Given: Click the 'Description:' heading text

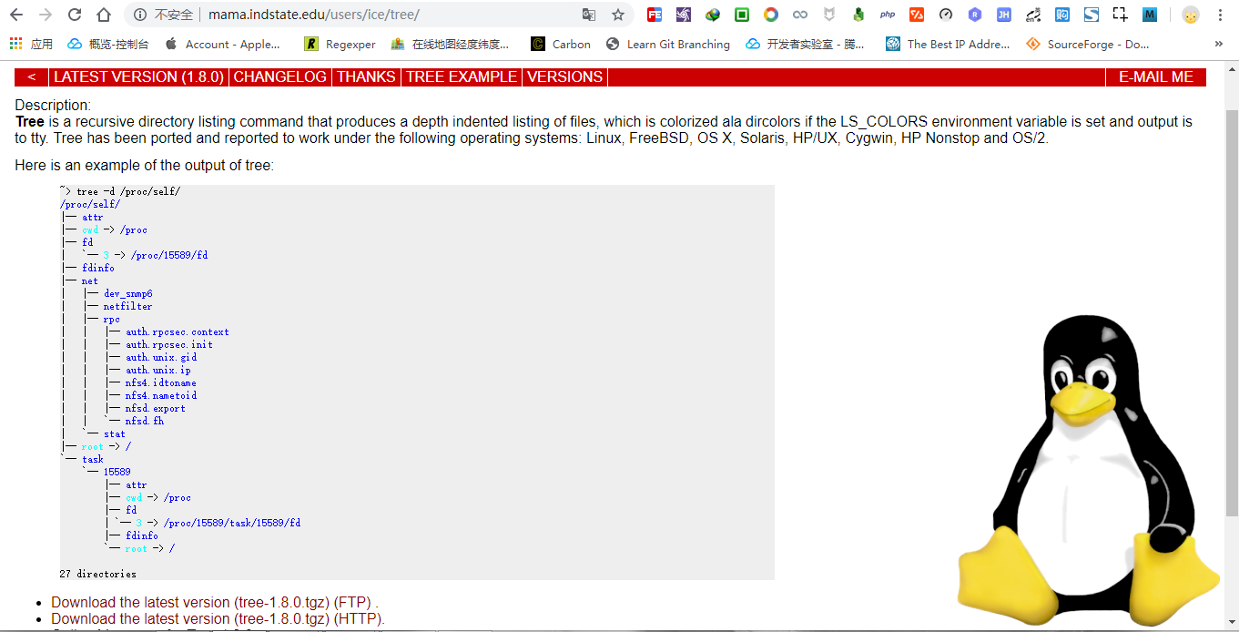Looking at the screenshot, I should click(x=53, y=106).
